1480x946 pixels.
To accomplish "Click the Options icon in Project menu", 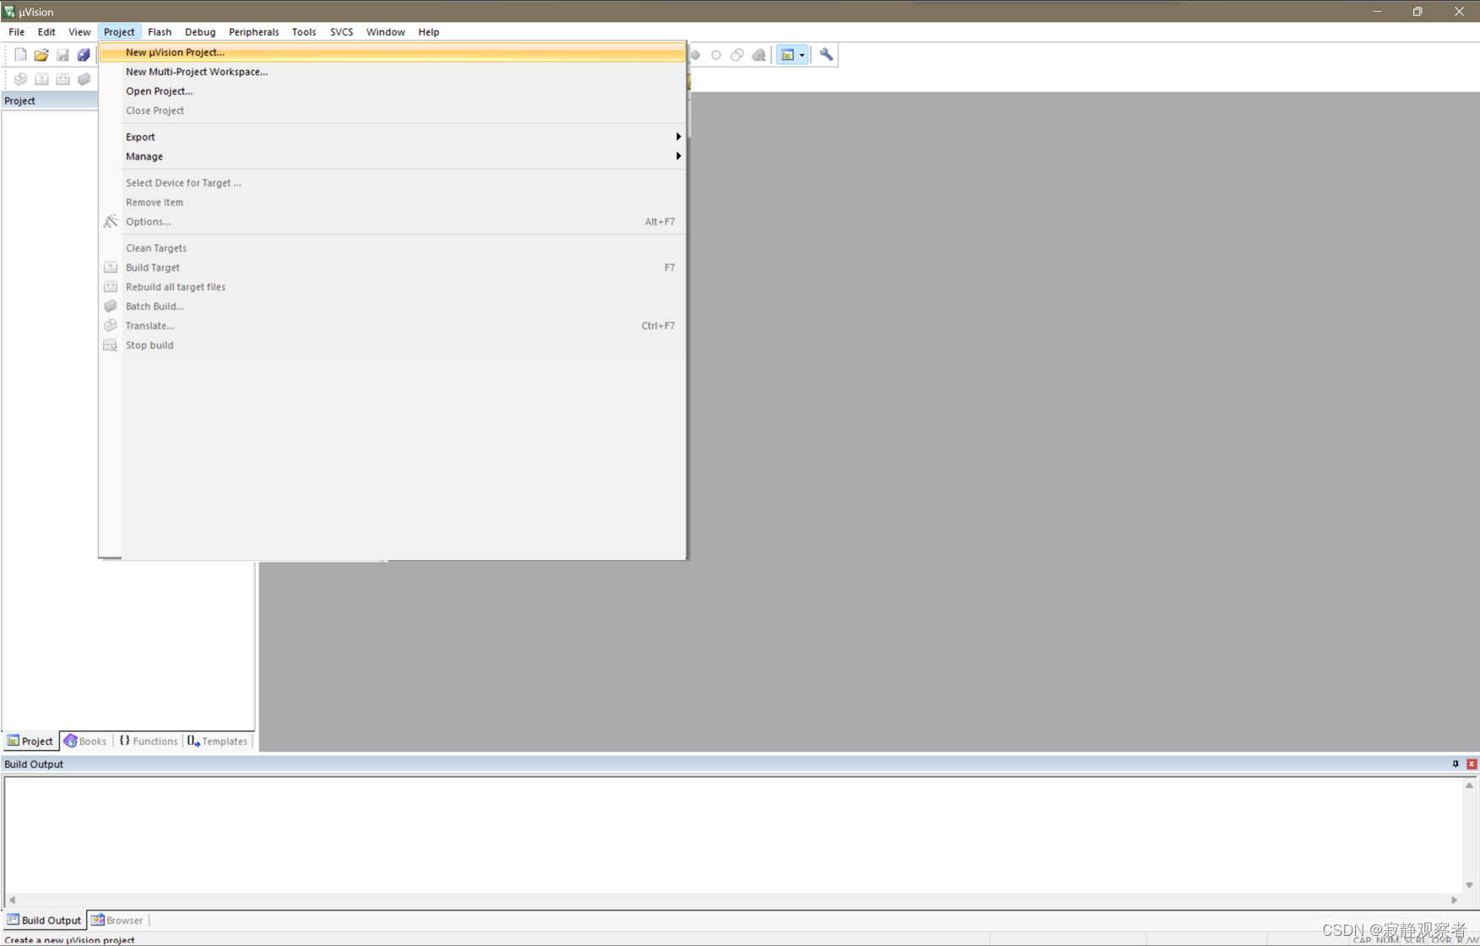I will 111,221.
